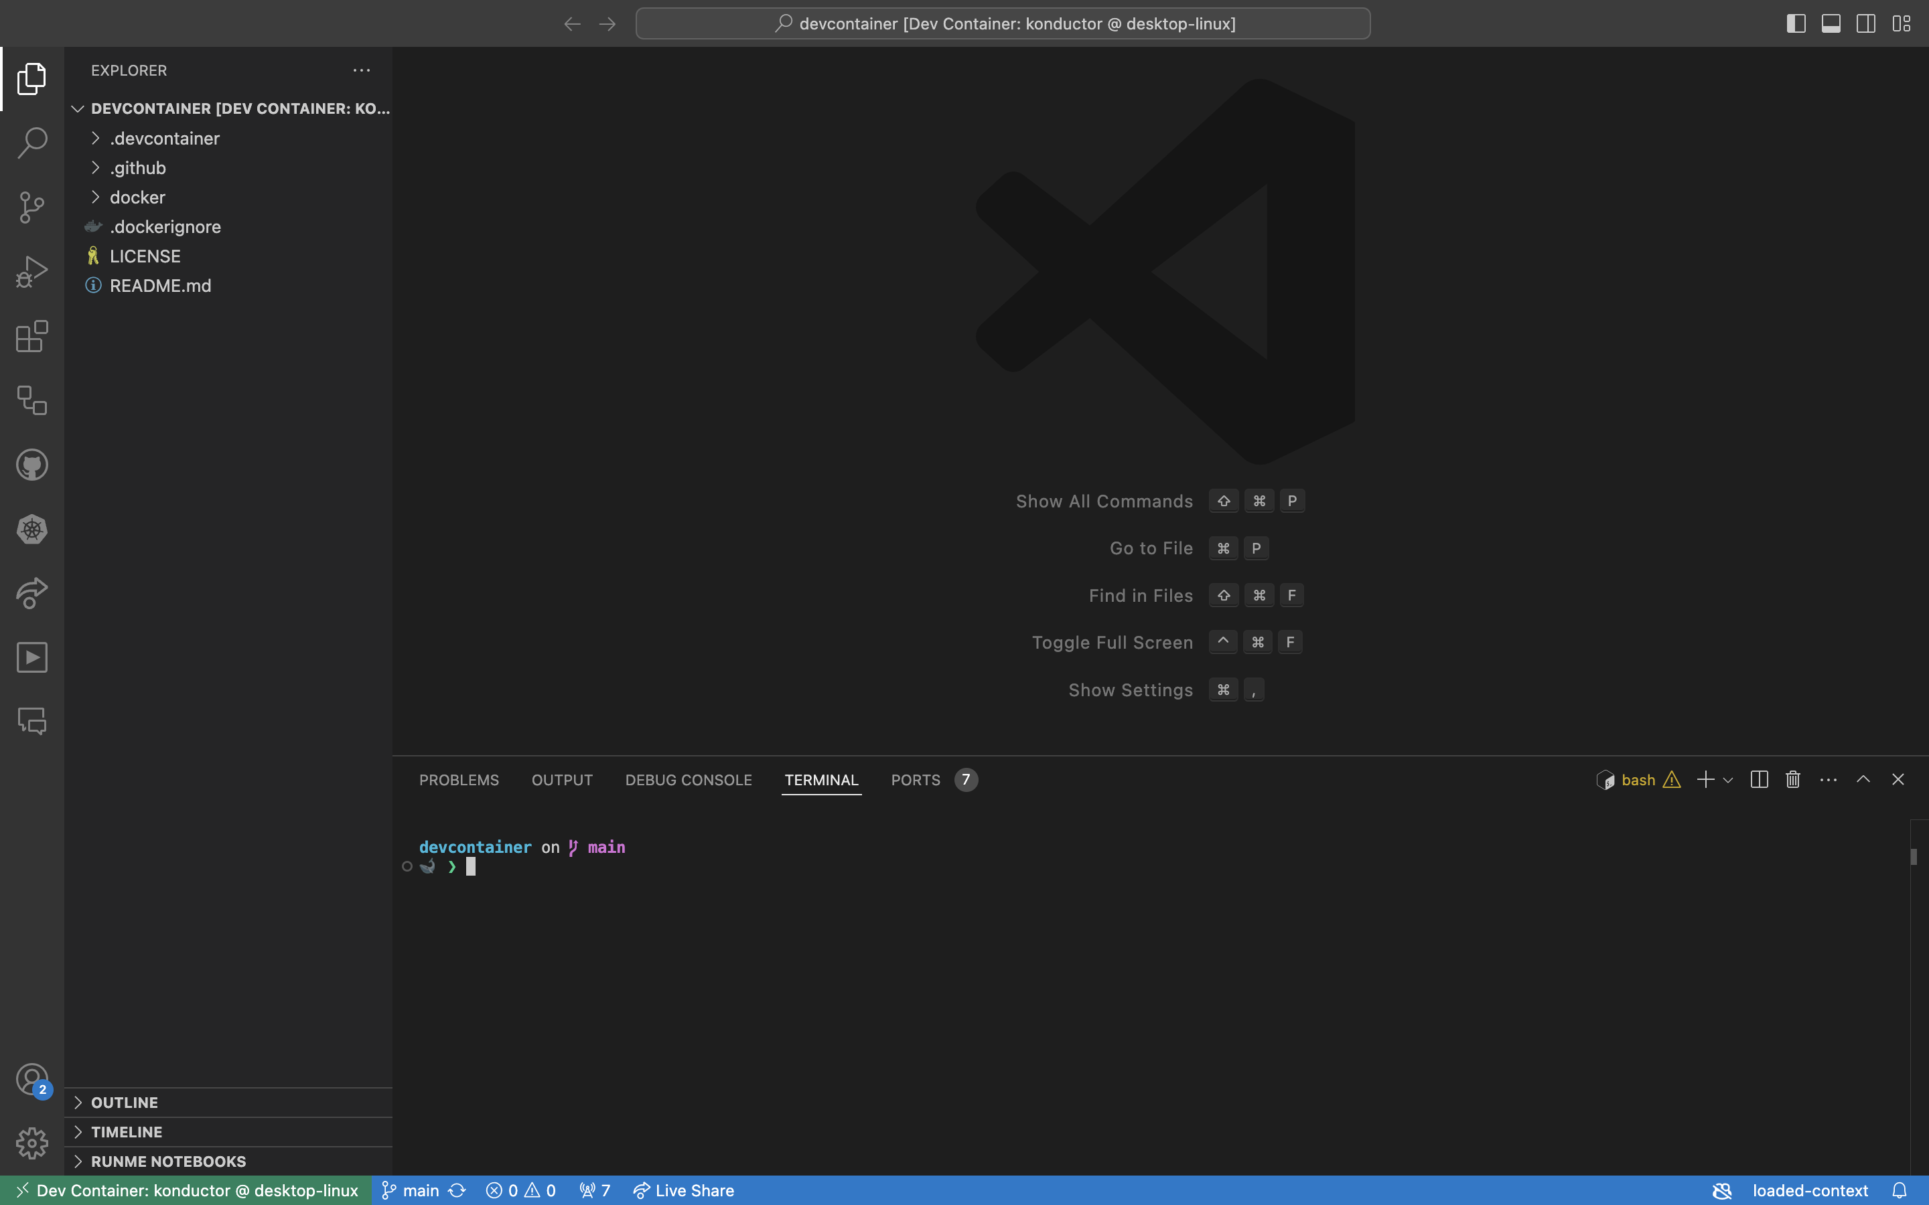Click the terminal scrollbar
1929x1205 pixels.
click(x=1914, y=857)
